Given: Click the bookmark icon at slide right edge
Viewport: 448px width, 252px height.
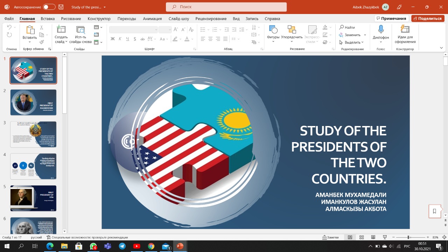Looking at the screenshot, I should pyautogui.click(x=435, y=211).
